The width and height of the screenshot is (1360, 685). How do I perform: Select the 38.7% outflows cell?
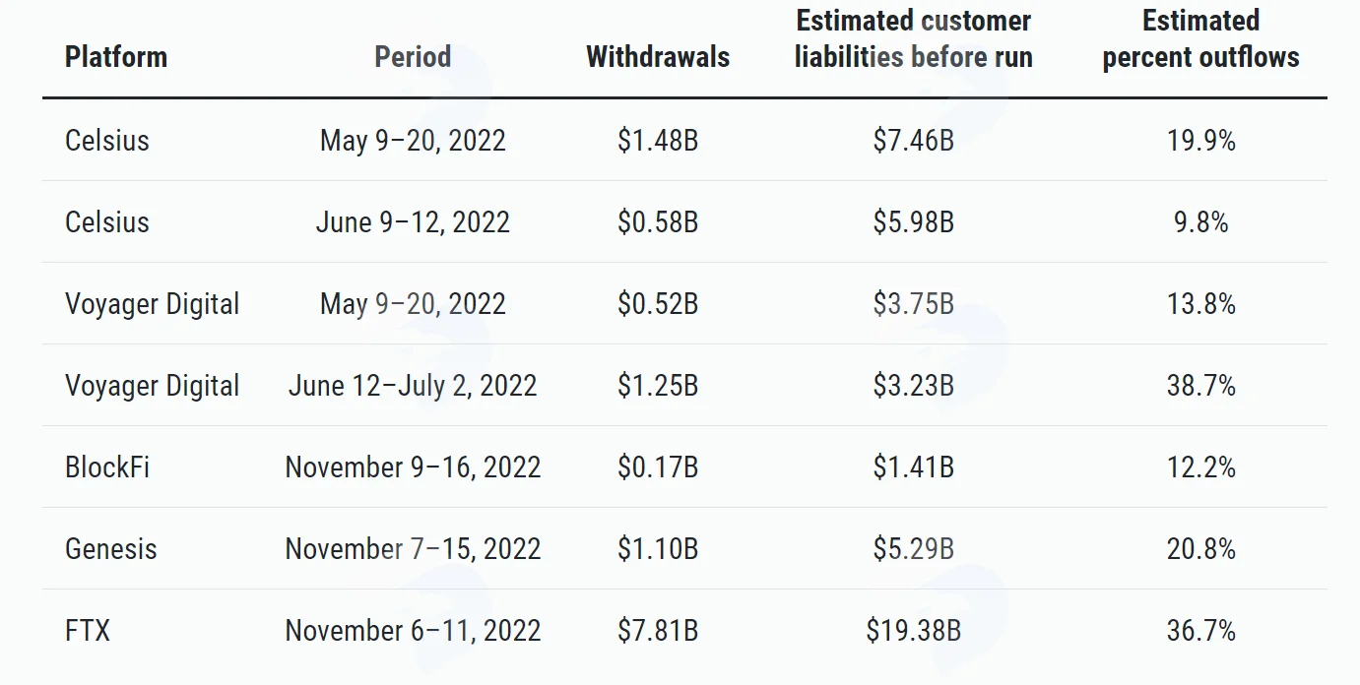click(1201, 385)
